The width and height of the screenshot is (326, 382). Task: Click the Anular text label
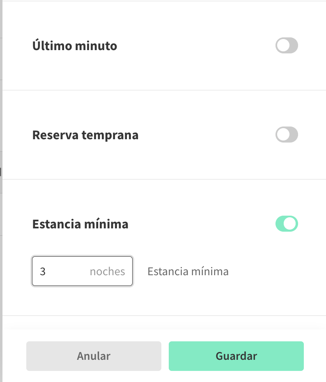(94, 356)
